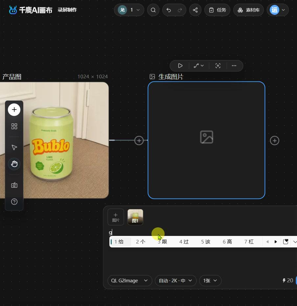Open the help question mark icon
Screen dimensions: 297x306
(x=14, y=202)
